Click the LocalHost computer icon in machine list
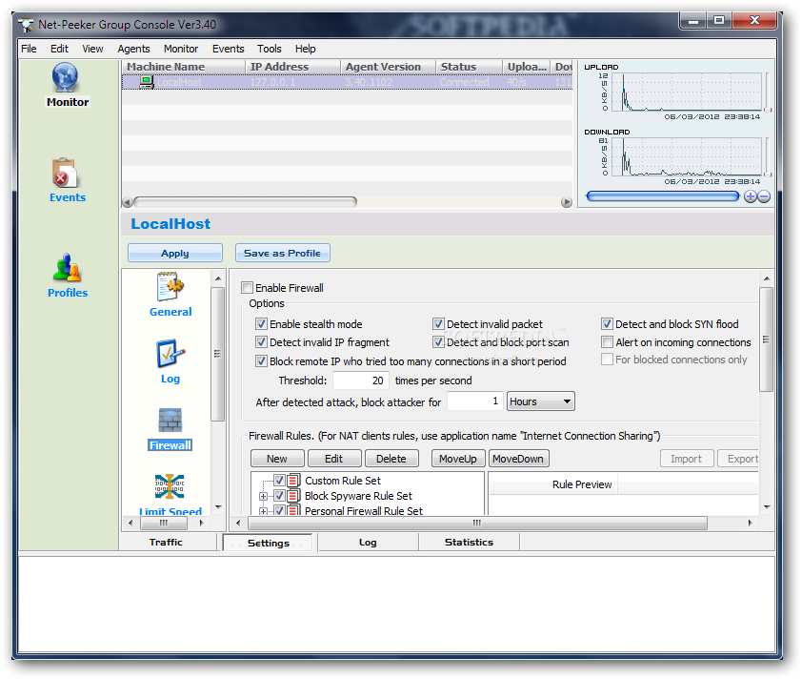Image resolution: width=802 pixels, height=679 pixels. (x=147, y=82)
